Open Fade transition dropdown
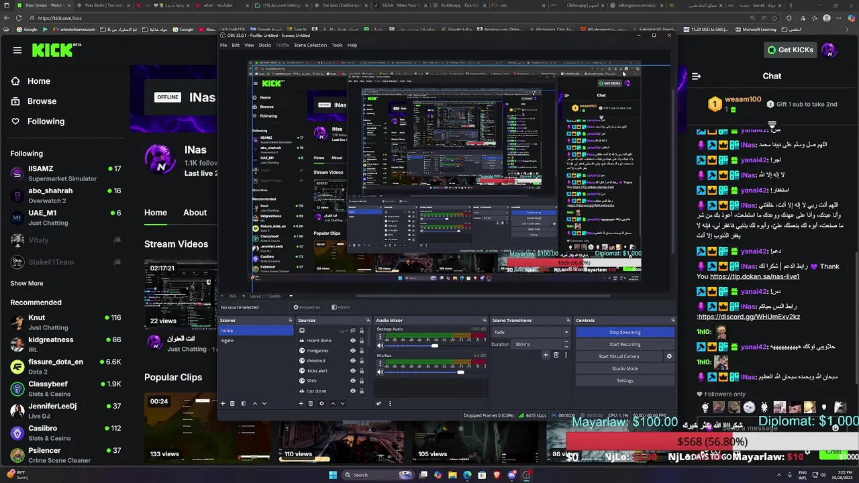Viewport: 859px width, 483px height. click(531, 332)
